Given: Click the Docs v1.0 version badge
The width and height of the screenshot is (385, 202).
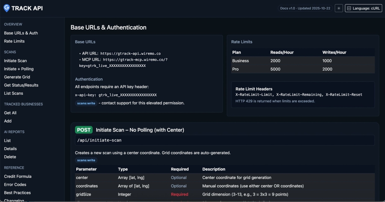Looking at the screenshot, I should point(306,8).
